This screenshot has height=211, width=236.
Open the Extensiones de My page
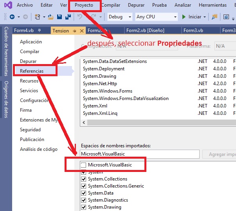[x=39, y=120]
